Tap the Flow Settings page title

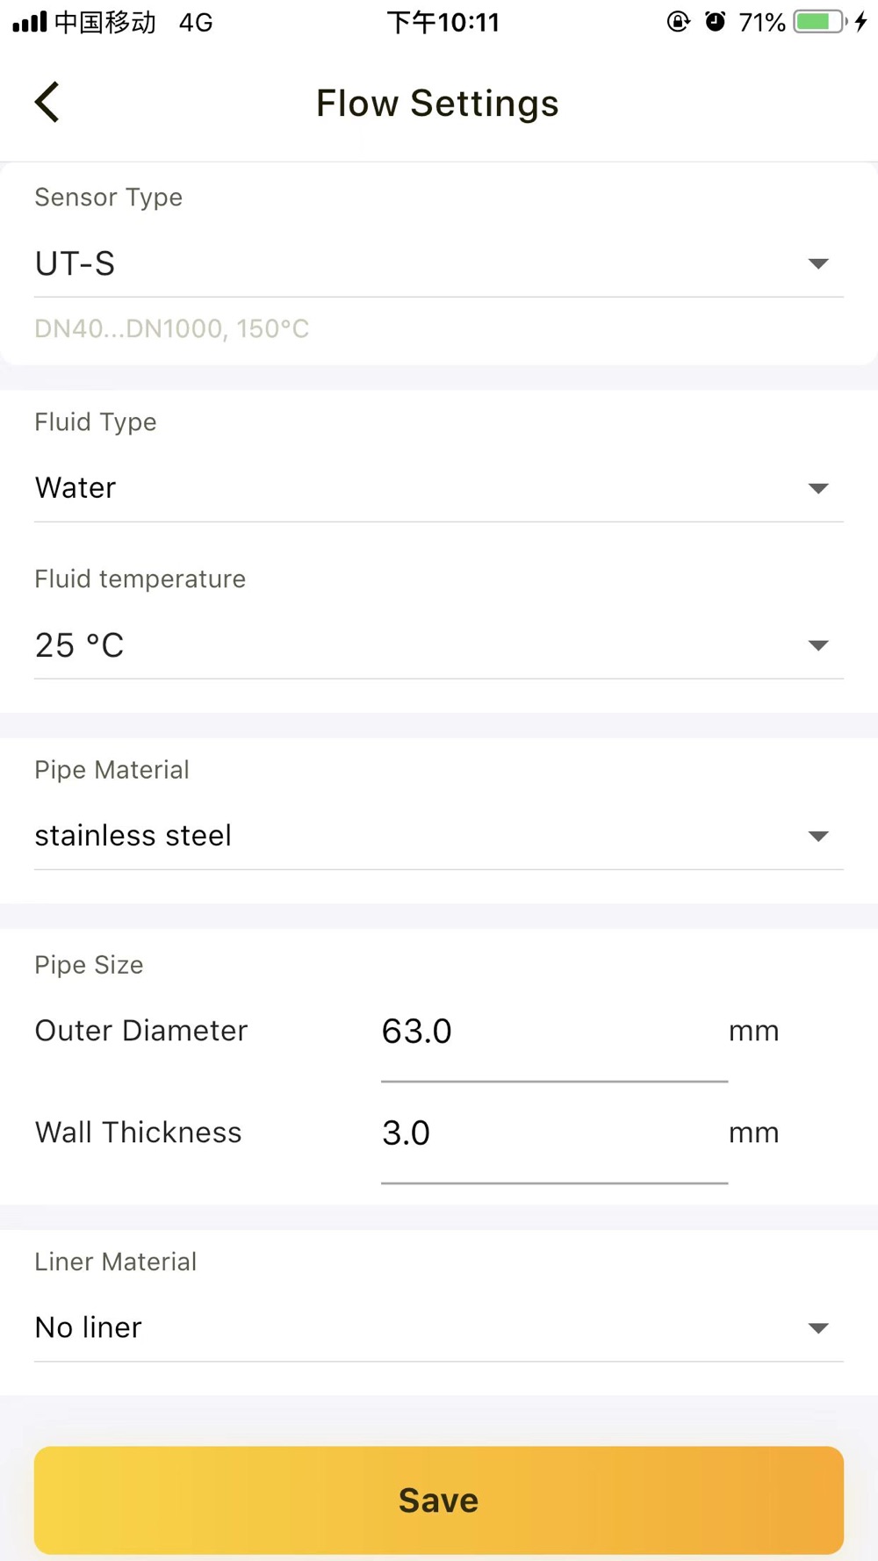point(437,104)
